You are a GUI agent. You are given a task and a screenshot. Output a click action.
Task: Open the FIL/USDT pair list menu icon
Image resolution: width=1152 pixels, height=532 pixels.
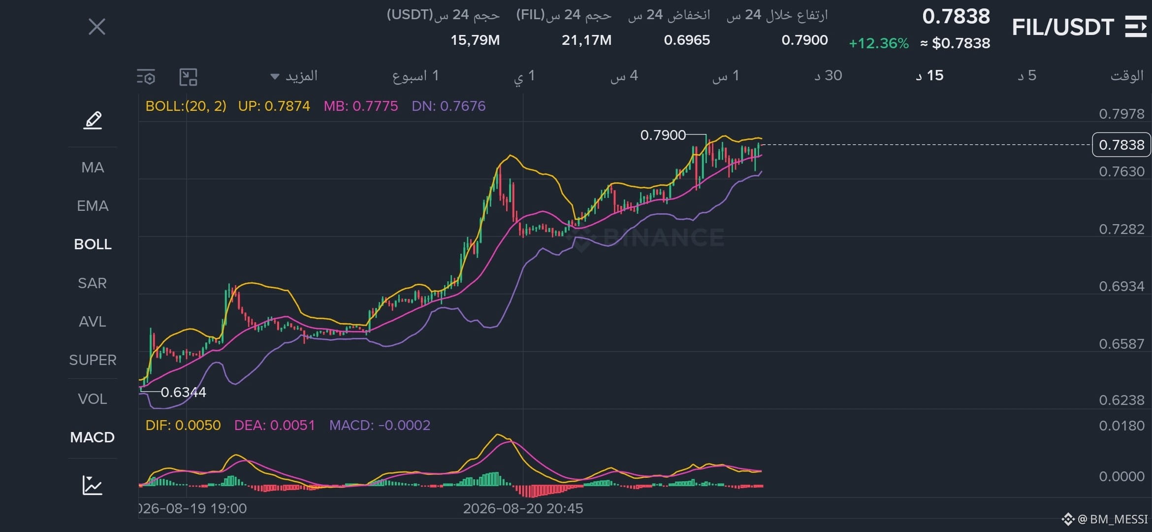pyautogui.click(x=1136, y=27)
